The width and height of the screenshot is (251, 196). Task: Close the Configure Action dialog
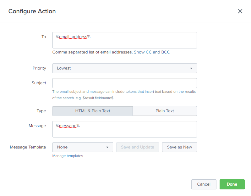pyautogui.click(x=240, y=11)
